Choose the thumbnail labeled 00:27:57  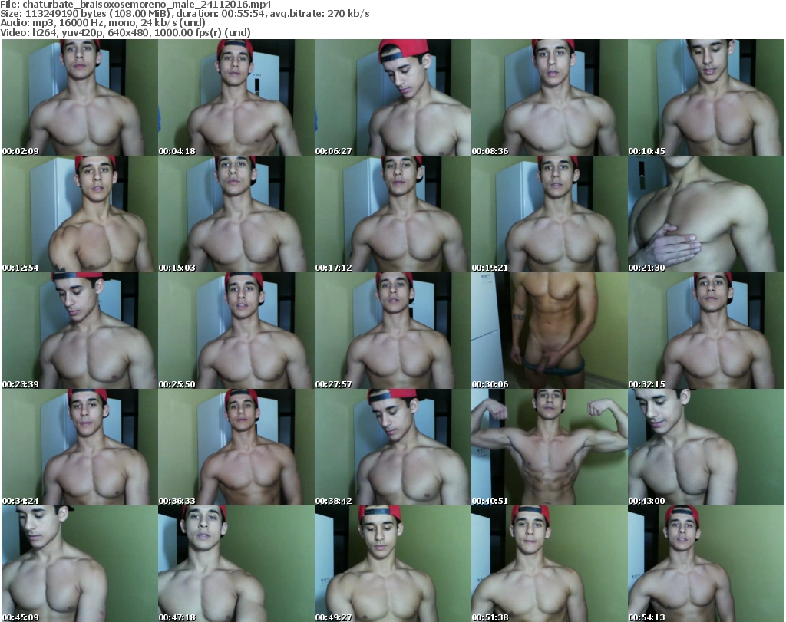pyautogui.click(x=392, y=331)
